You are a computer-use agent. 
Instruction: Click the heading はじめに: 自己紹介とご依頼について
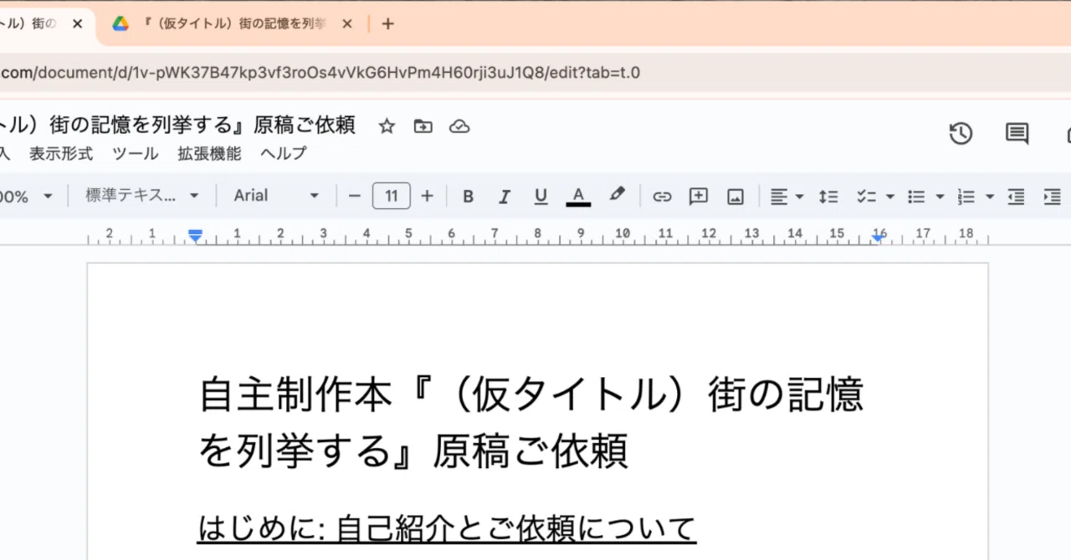click(447, 528)
